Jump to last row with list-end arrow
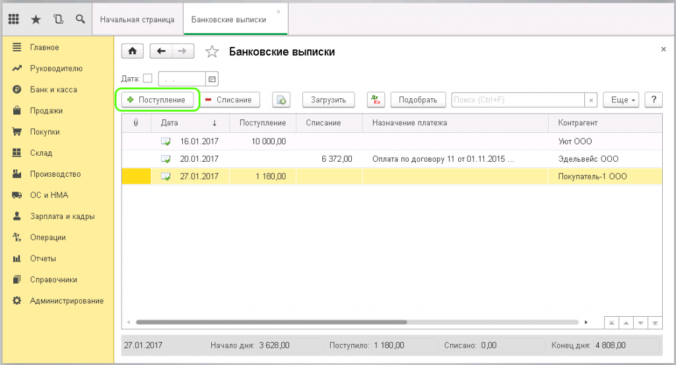676x365 pixels. (655, 322)
